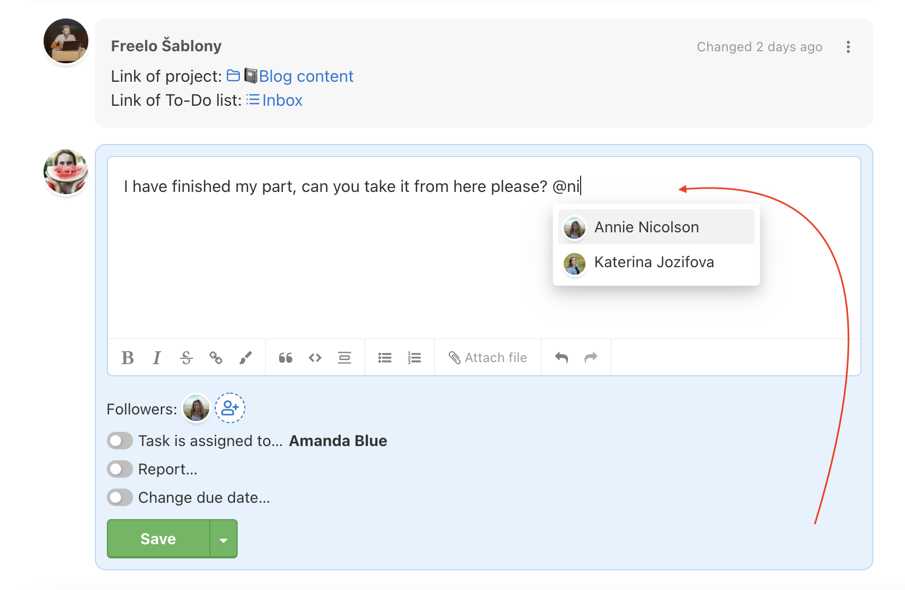Image resolution: width=905 pixels, height=590 pixels.
Task: Expand Save button dropdown arrow
Action: (224, 539)
